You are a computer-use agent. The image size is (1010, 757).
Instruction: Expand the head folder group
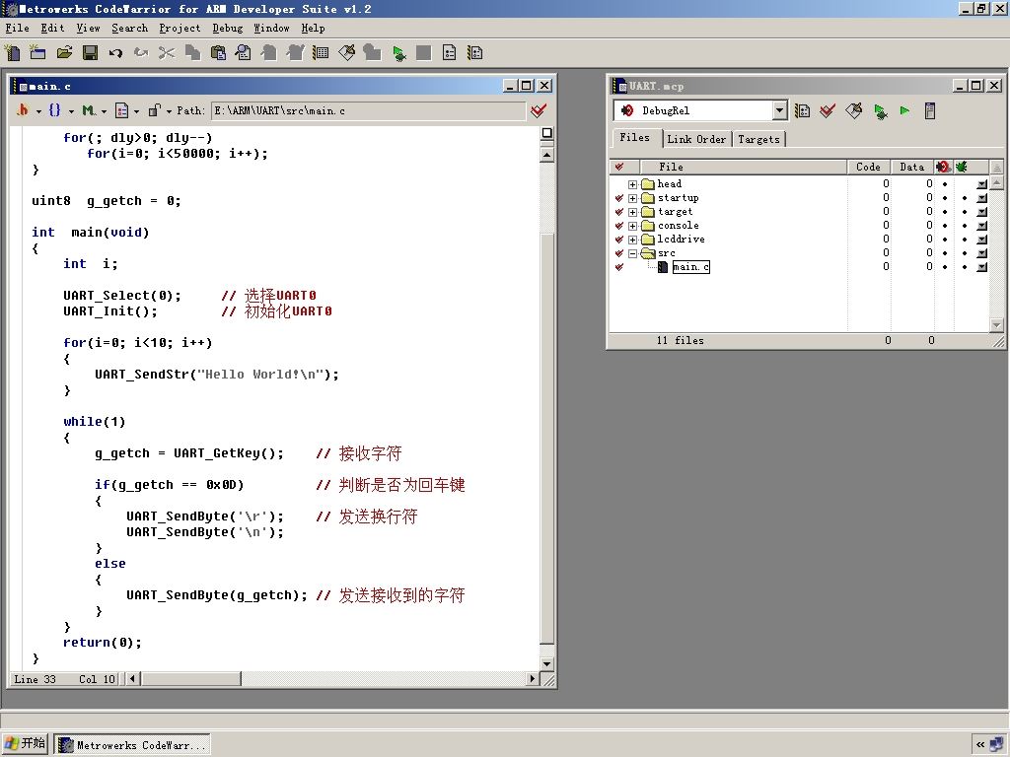(x=632, y=184)
